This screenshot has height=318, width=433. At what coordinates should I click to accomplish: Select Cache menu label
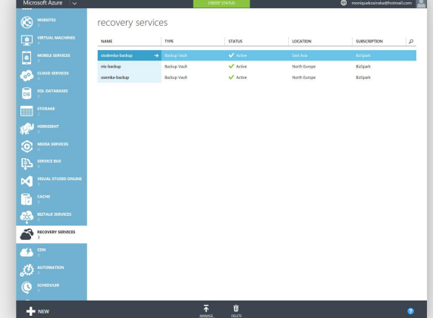(x=44, y=197)
